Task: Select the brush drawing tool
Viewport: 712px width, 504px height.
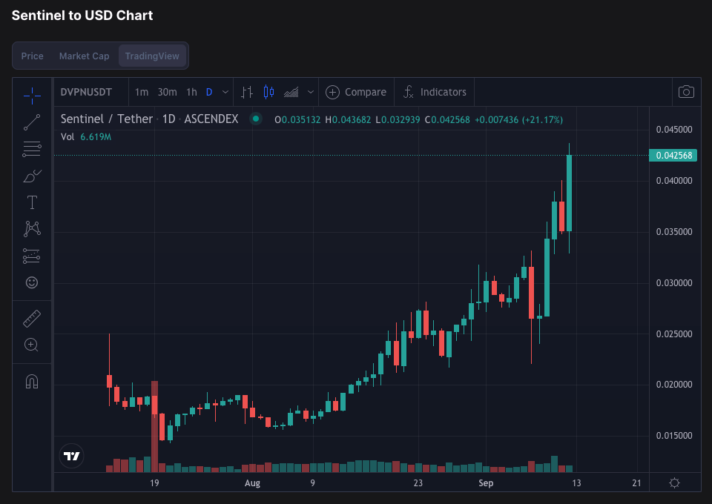Action: [32, 176]
